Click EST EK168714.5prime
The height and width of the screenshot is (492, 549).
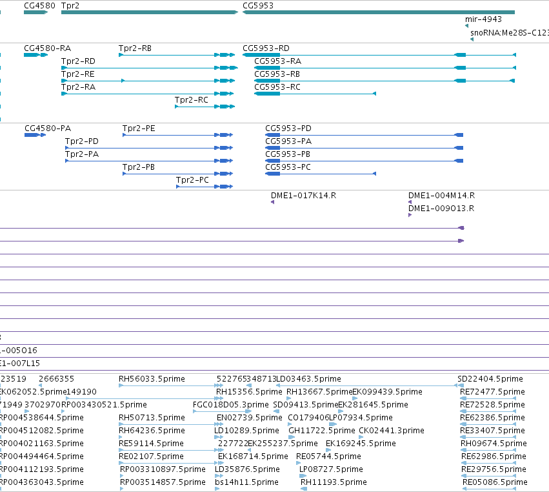[x=253, y=456]
